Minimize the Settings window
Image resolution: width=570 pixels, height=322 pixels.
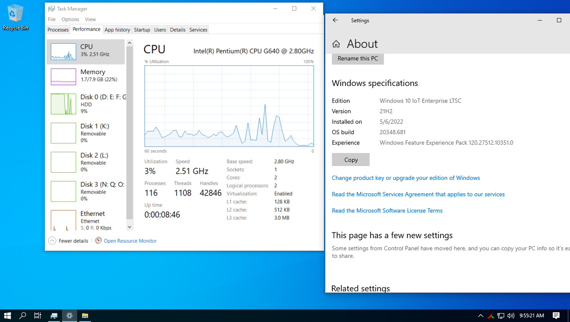click(540, 20)
